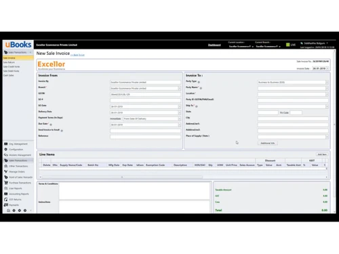Click Supply Name/Code column header
The width and height of the screenshot is (339, 254).
point(71,165)
